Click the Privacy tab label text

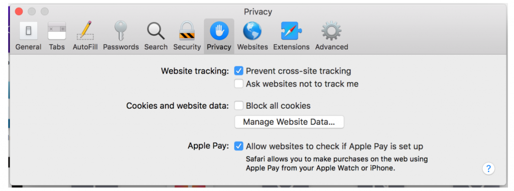(x=219, y=47)
